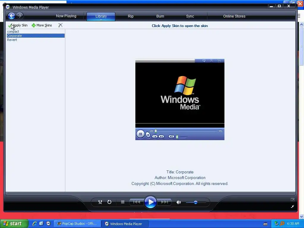Adjust the volume slider
Screen dimensions: 304x228
pyautogui.click(x=196, y=202)
